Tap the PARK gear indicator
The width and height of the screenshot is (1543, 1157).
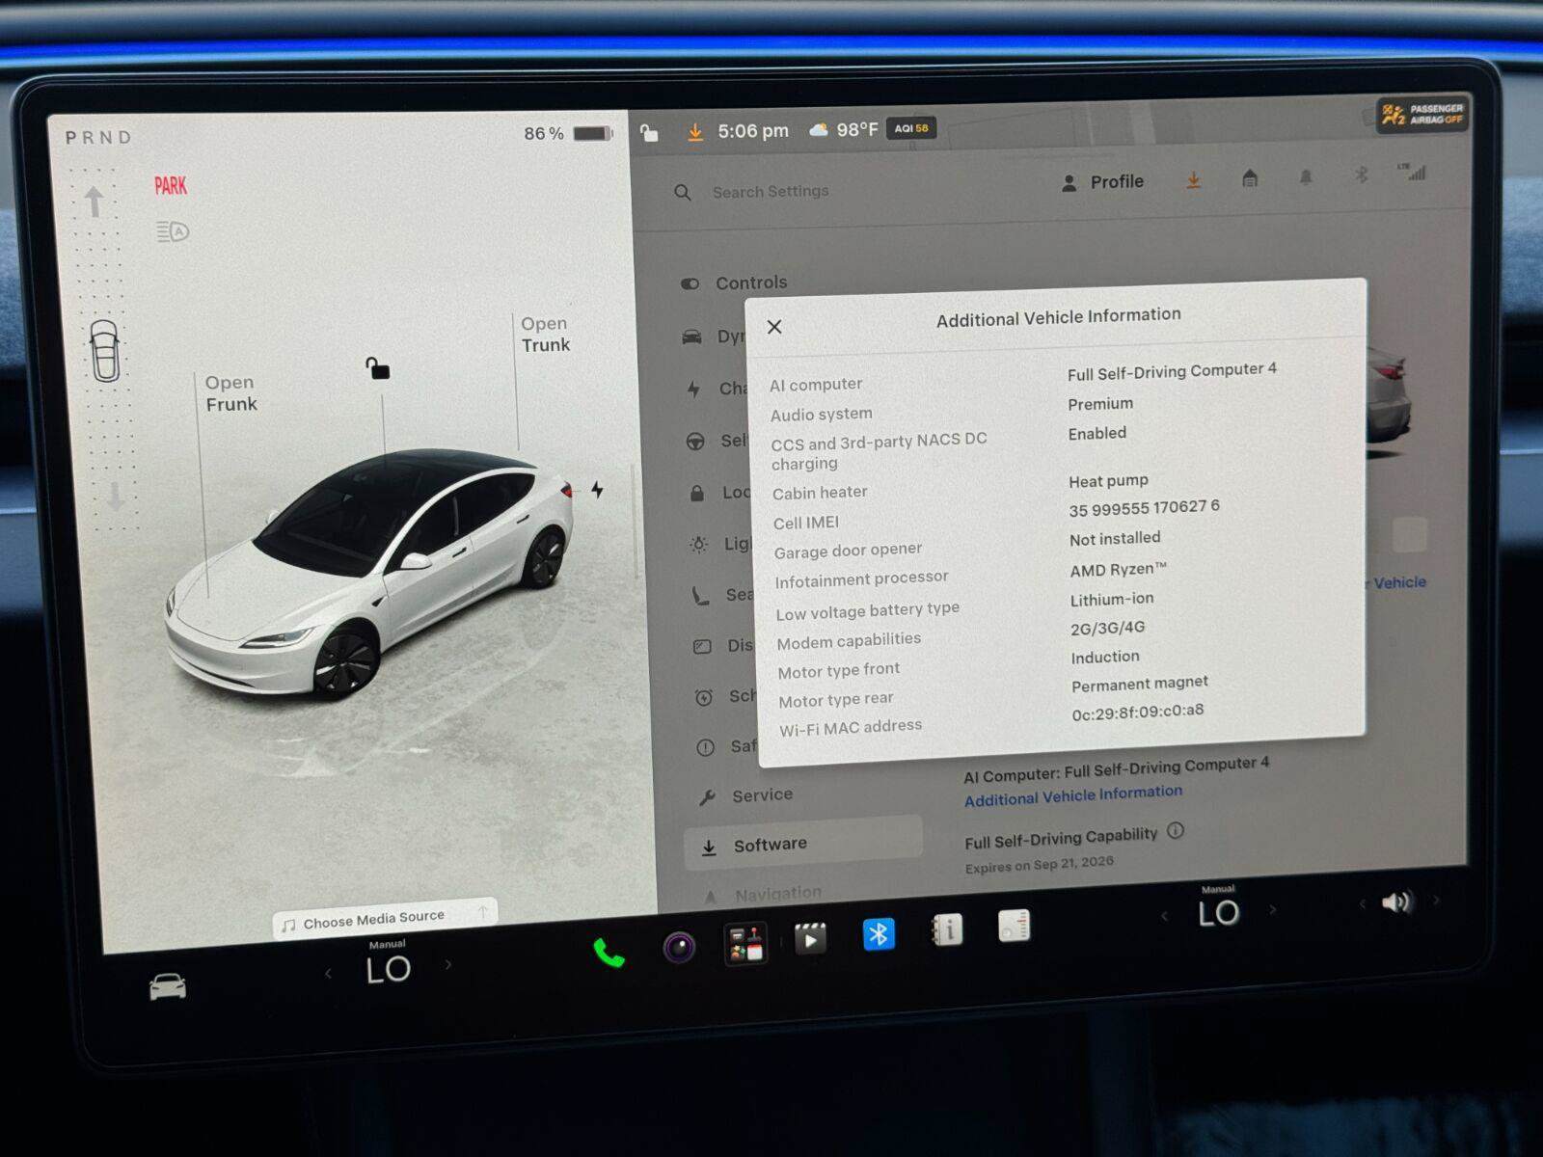(x=171, y=186)
